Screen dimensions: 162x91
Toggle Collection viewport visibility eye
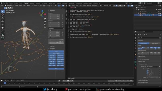click(x=158, y=10)
